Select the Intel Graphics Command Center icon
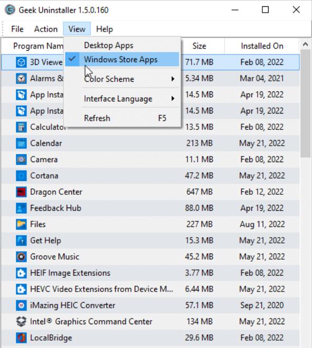 21,322
